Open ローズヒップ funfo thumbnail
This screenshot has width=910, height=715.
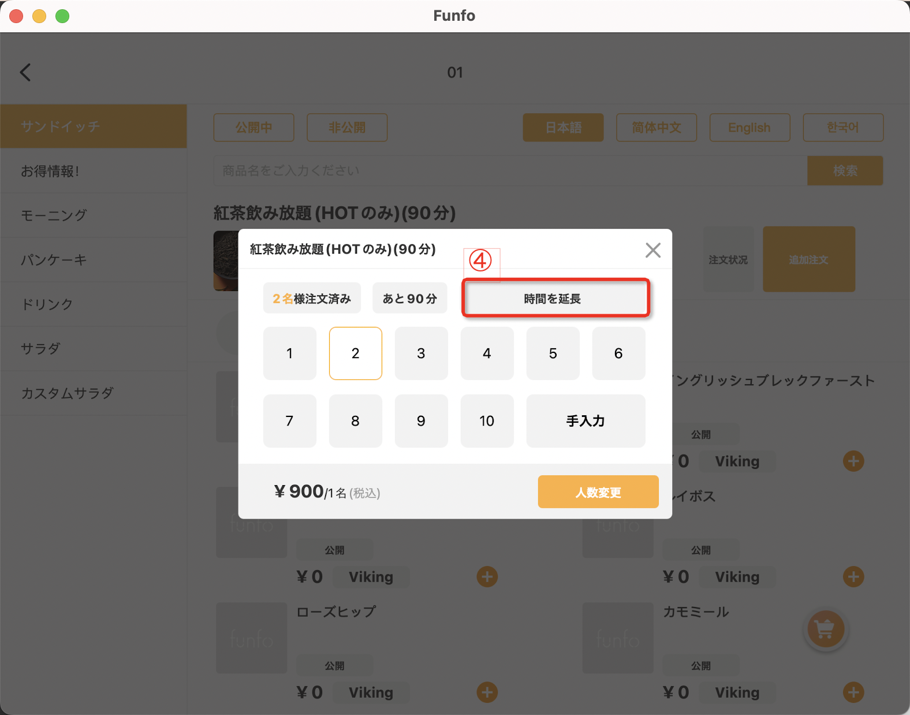click(x=252, y=638)
